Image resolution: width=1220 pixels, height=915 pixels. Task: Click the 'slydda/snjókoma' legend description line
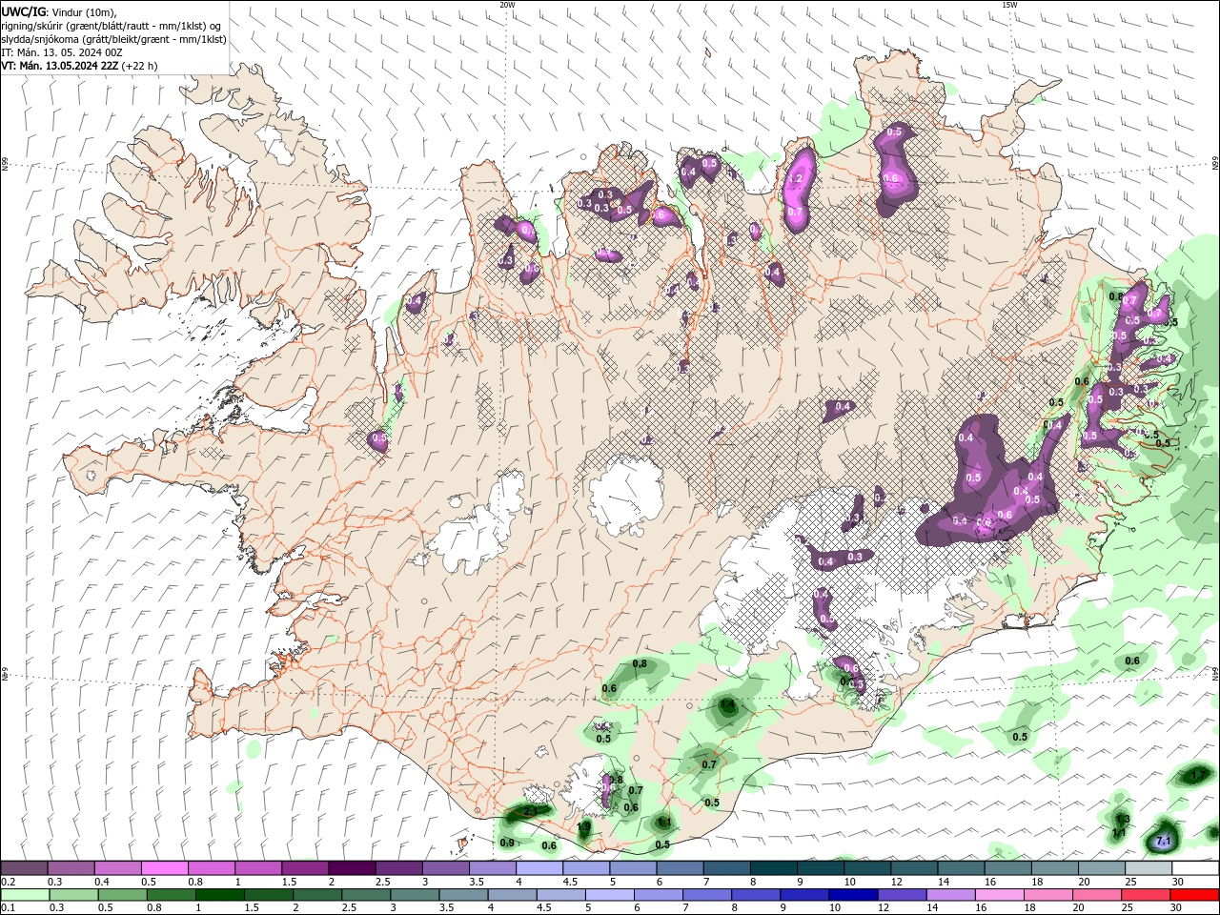coord(114,39)
